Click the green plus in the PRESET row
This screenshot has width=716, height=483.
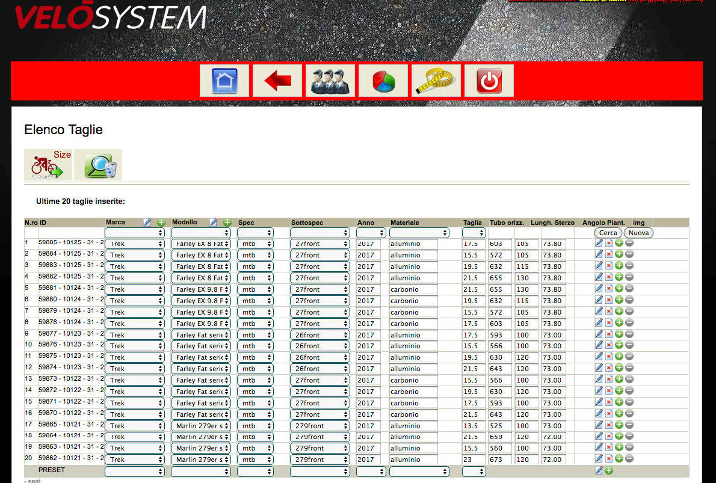(x=609, y=470)
